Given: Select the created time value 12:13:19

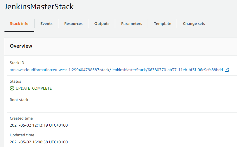Looking at the screenshot, I should click(x=39, y=125).
